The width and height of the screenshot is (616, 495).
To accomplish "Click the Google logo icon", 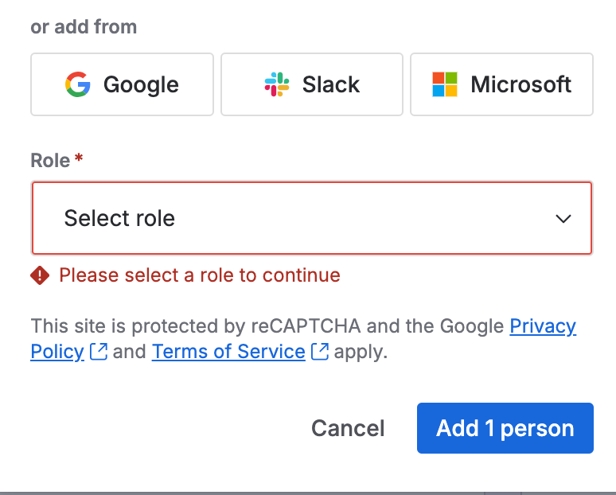I will (x=78, y=84).
